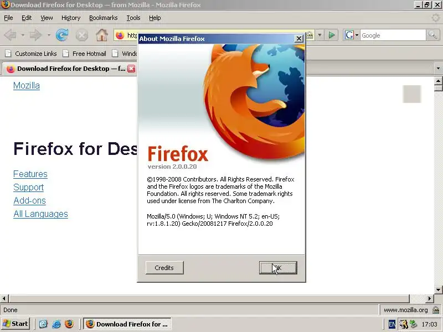Click the left arrow on the horizontal scrollbar
Viewport: 443px width, 332px height.
pyautogui.click(x=4, y=298)
